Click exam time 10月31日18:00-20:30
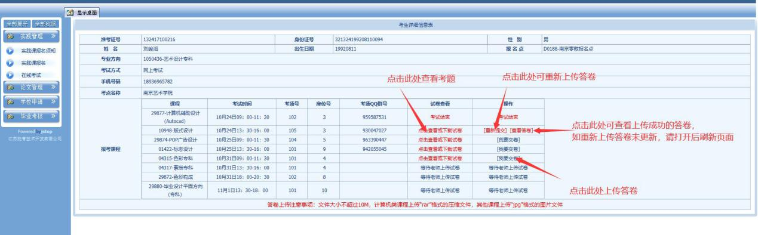Viewport: 758px width, 235px height. coord(242,177)
